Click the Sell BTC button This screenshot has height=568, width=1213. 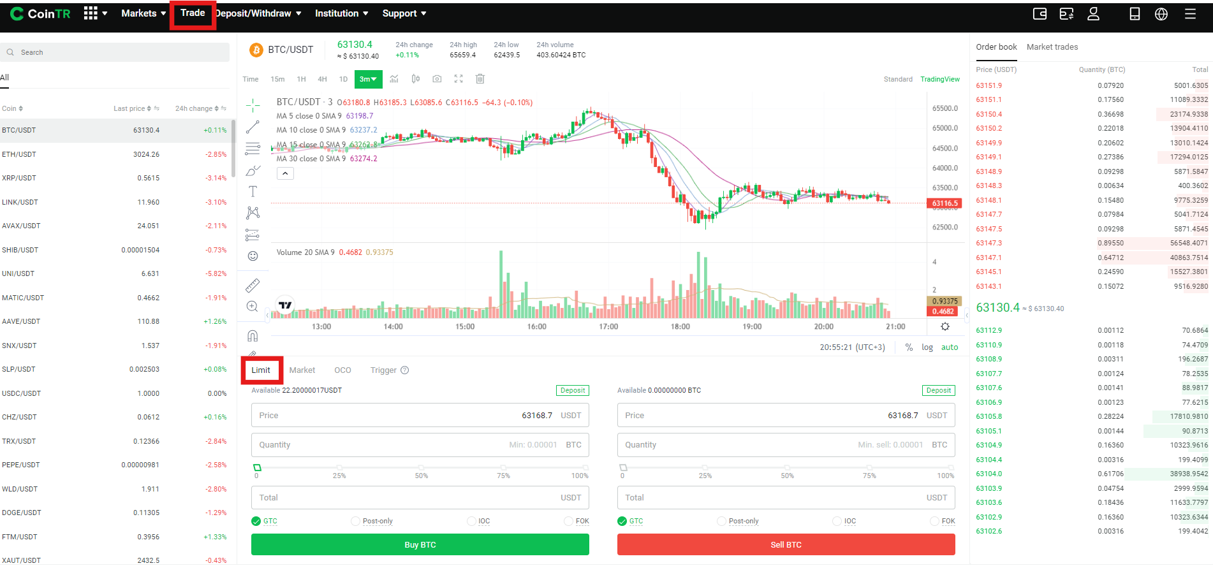[786, 544]
